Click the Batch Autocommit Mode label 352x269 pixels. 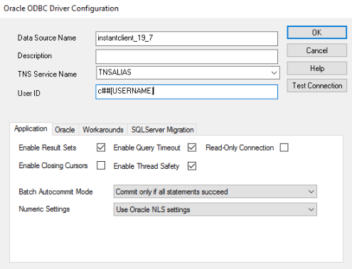click(55, 192)
